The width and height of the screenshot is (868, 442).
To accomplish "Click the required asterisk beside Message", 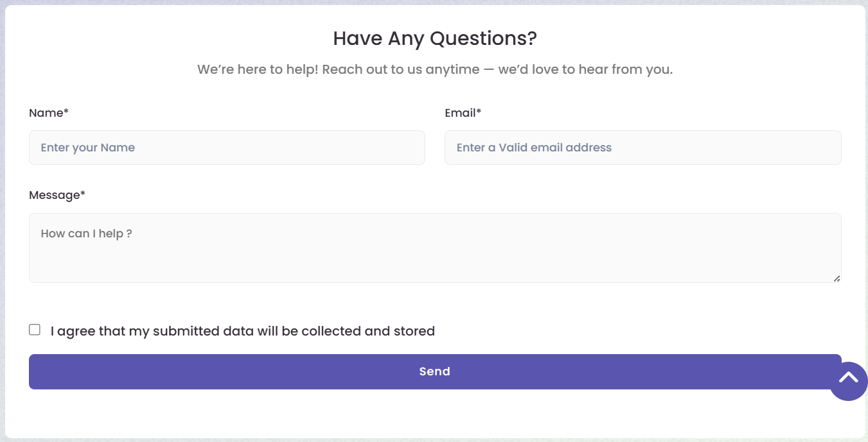I will [83, 194].
